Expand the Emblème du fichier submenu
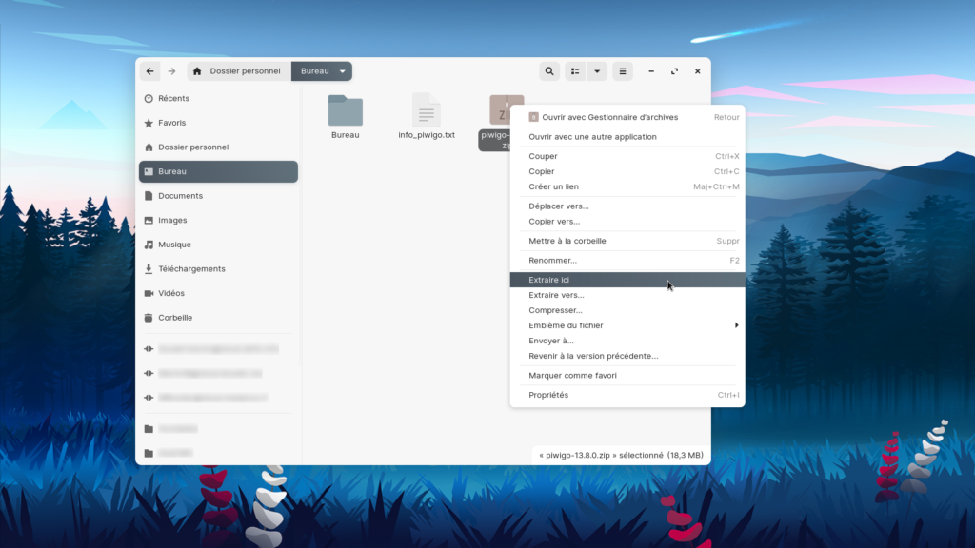975x548 pixels. coord(627,325)
